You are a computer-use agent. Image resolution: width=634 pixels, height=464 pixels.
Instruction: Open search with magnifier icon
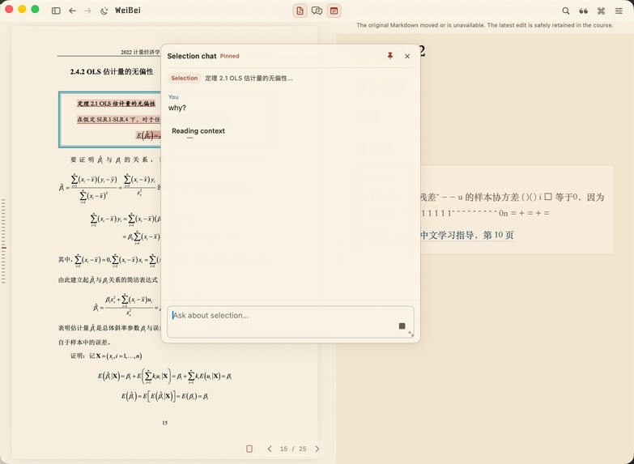566,11
